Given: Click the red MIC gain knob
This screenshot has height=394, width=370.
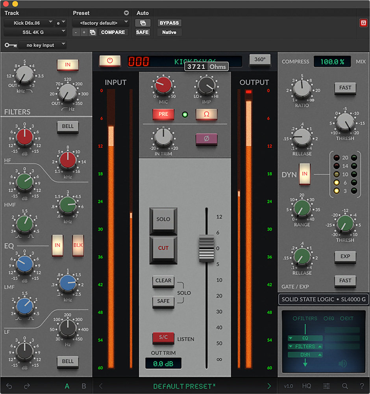Looking at the screenshot, I should [163, 85].
